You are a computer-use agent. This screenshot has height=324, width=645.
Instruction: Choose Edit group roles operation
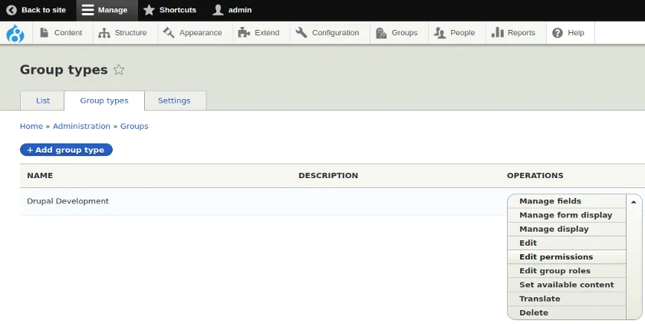tap(567, 271)
